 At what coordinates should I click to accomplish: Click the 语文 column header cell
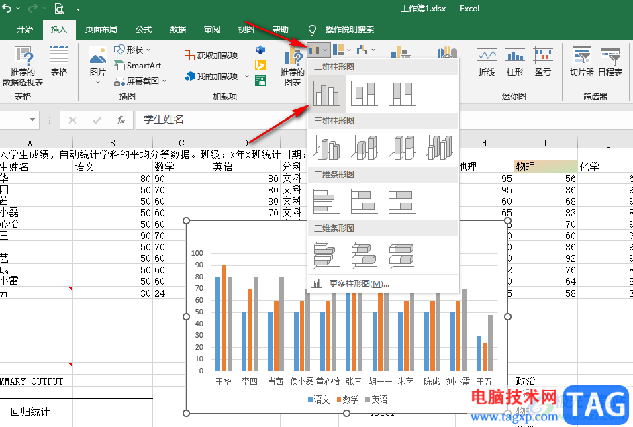(x=113, y=167)
